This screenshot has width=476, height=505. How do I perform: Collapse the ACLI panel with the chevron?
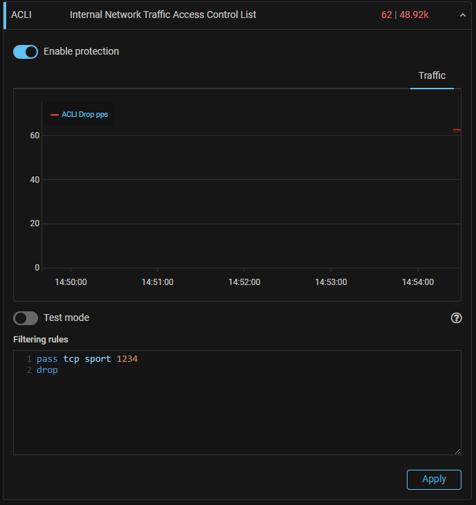(x=463, y=15)
